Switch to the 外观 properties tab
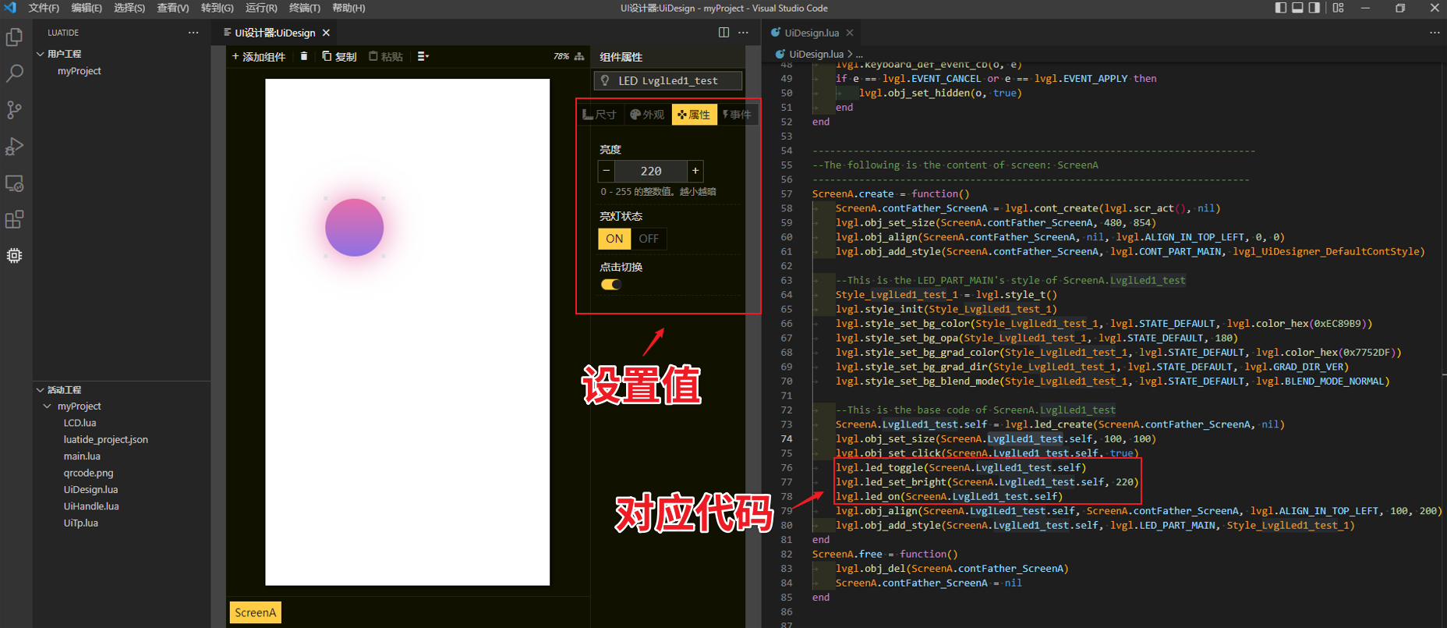The width and height of the screenshot is (1447, 628). (x=647, y=115)
